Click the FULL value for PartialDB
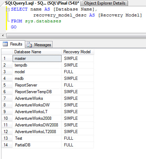 [x=78, y=145]
